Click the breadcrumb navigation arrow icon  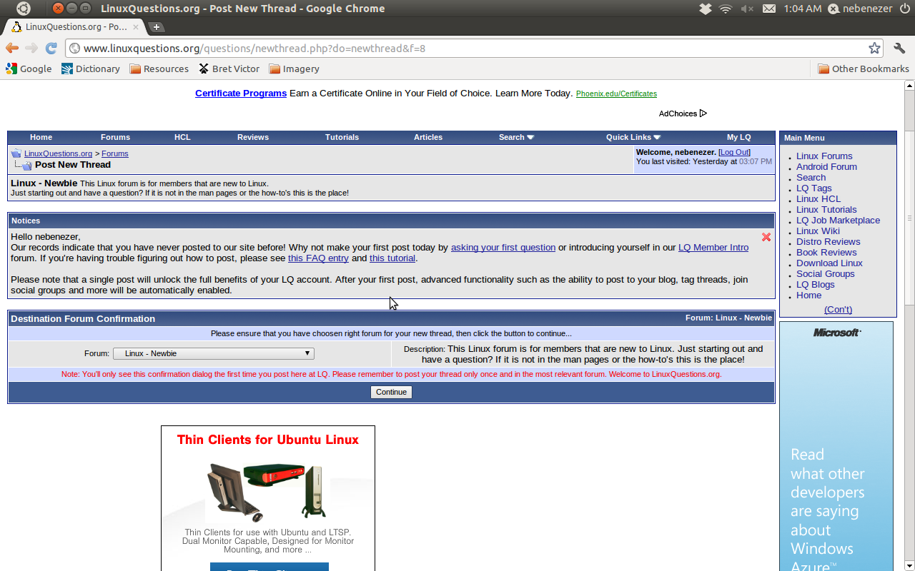click(x=16, y=153)
